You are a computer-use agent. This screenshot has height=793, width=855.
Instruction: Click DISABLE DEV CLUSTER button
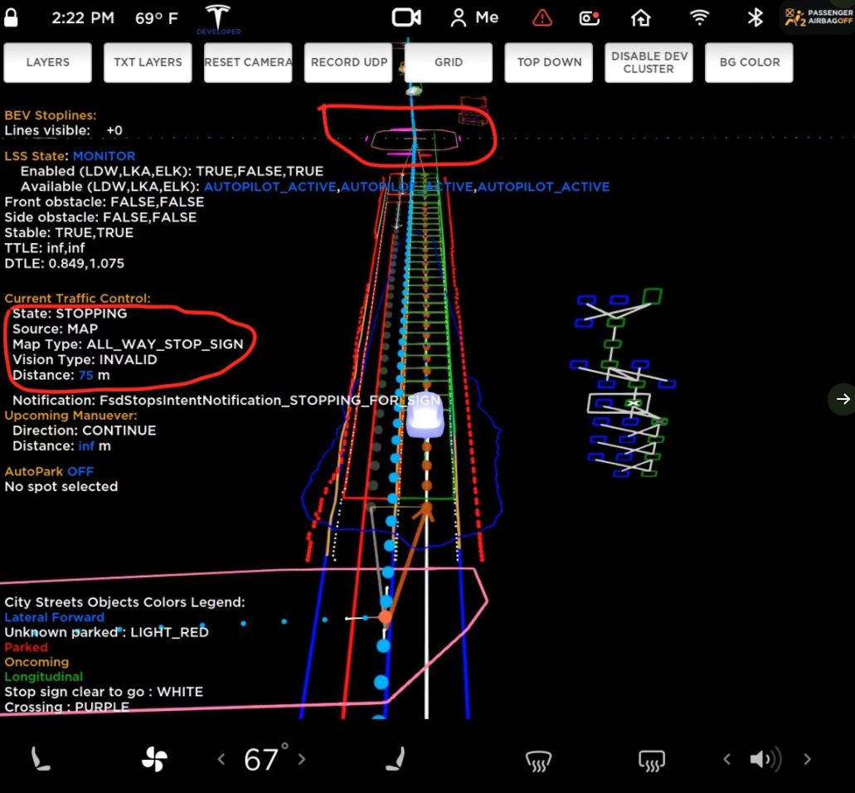(x=649, y=62)
